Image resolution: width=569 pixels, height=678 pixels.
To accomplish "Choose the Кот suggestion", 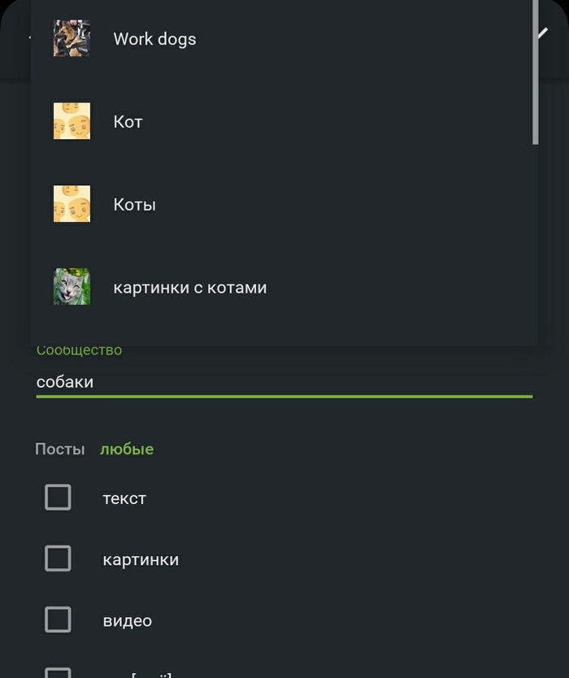I will click(128, 122).
